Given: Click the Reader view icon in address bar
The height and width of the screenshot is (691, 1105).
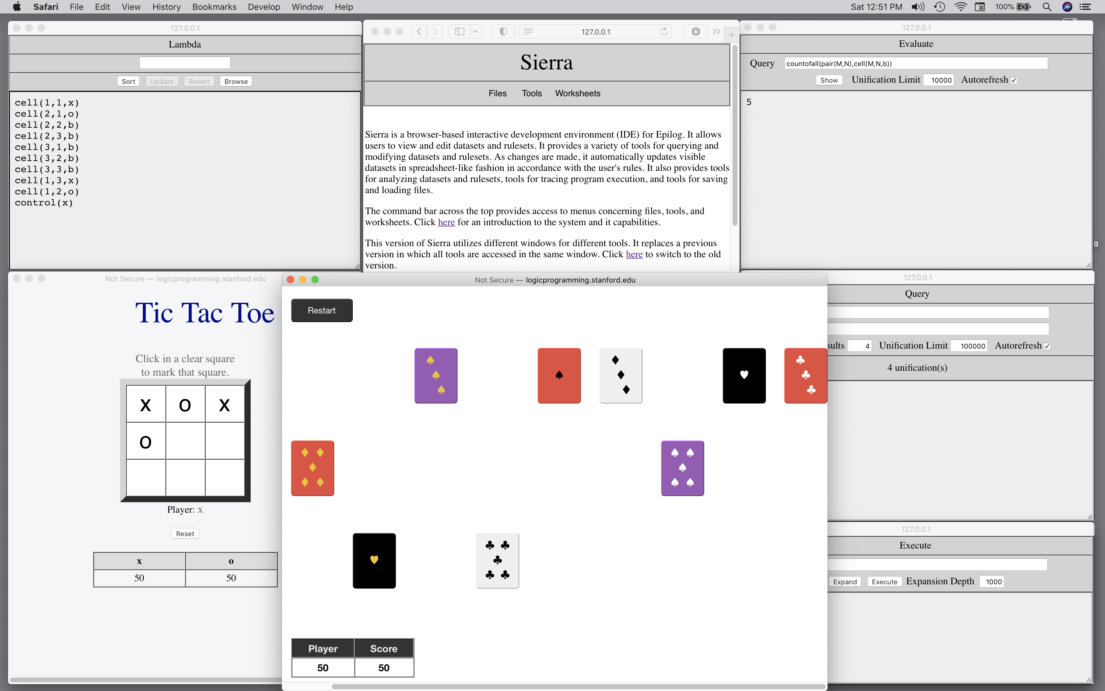Looking at the screenshot, I should pos(528,31).
